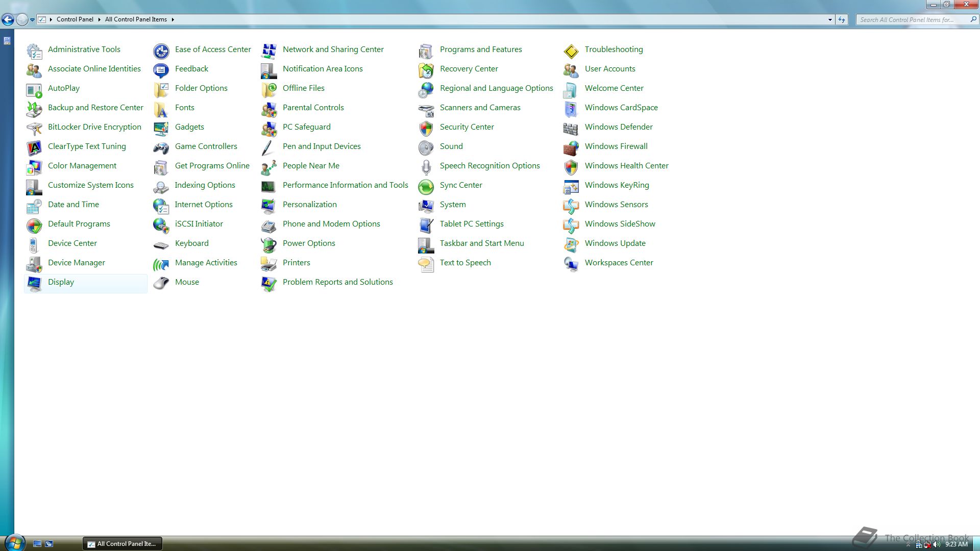Open the recent pages dropdown arrow
The height and width of the screenshot is (551, 980).
click(32, 20)
